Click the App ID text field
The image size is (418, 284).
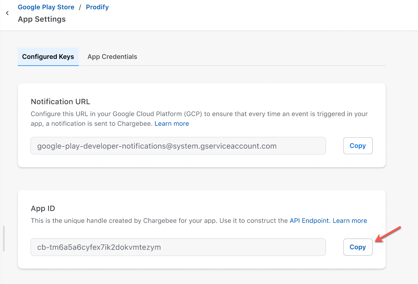click(x=178, y=247)
